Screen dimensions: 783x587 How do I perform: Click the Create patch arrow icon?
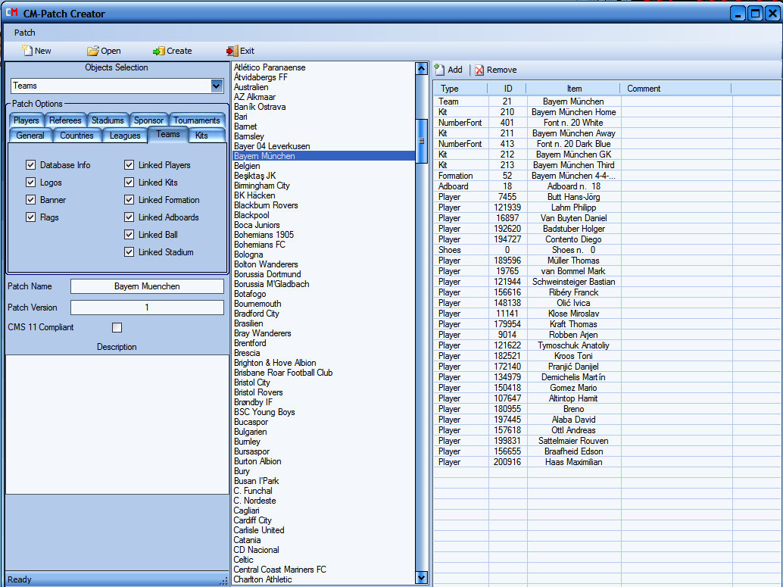tap(159, 51)
